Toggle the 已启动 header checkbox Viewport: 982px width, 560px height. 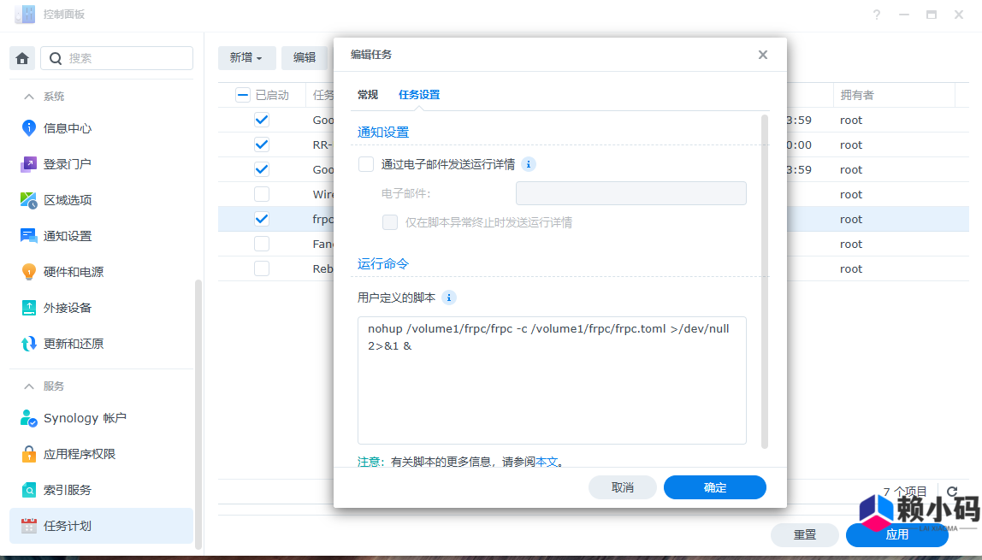[243, 95]
